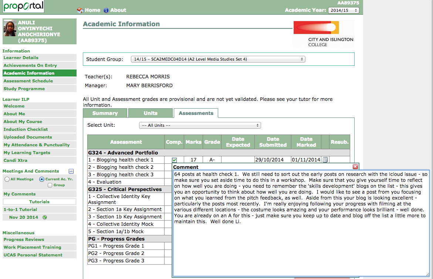Click the PG - Progress Grades row
This screenshot has width=433, height=279.
(x=129, y=239)
